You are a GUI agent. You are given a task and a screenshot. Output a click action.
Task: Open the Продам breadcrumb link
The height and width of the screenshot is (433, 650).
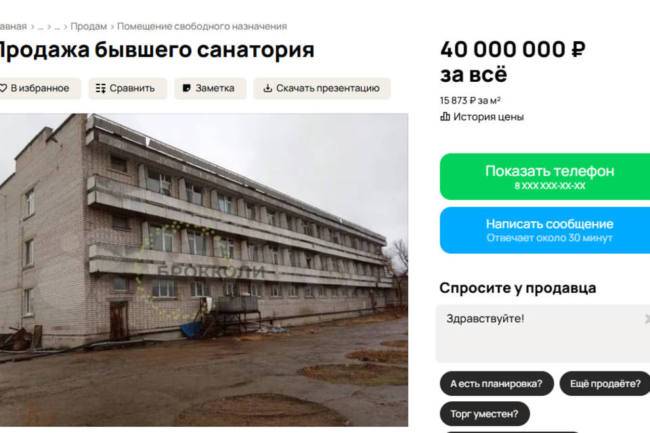tap(89, 26)
